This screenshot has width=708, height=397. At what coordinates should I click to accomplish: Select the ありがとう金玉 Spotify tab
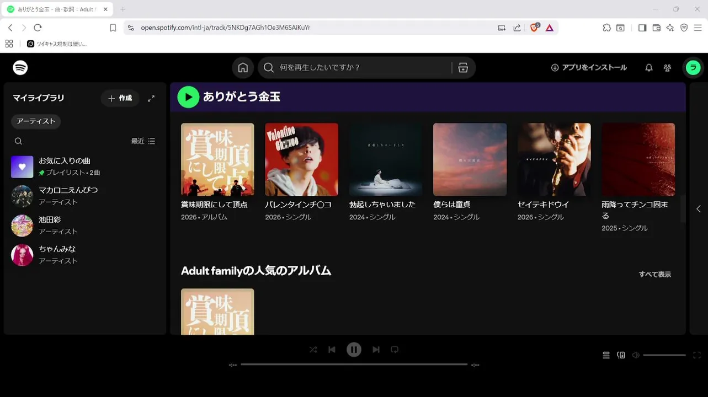click(x=57, y=9)
